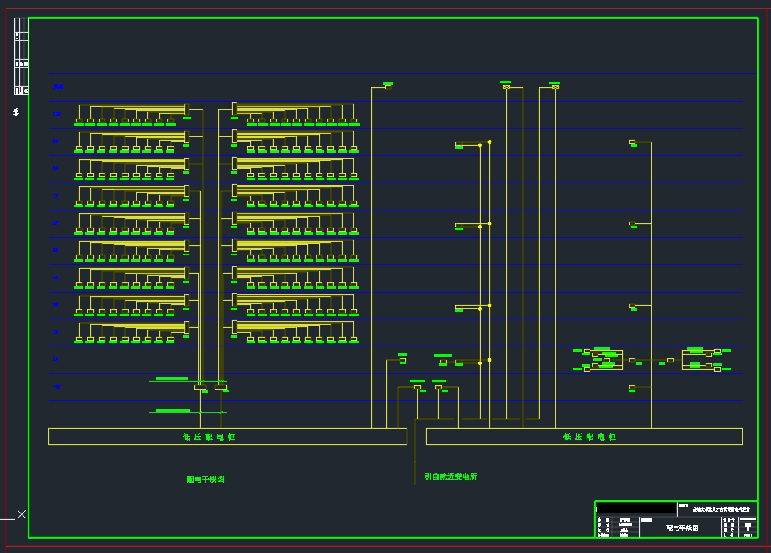Select the revision table at top-left corner
Image resolution: width=771 pixels, height=553 pixels.
click(x=21, y=56)
